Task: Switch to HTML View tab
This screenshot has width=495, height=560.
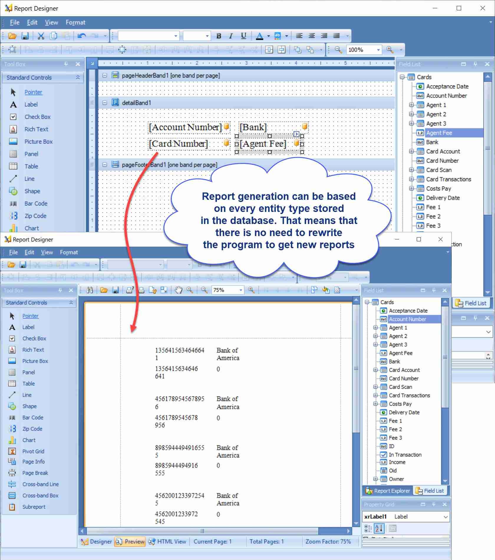Action: [x=167, y=541]
